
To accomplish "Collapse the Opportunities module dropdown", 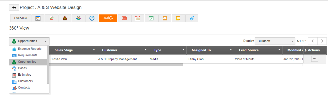I will (29, 41).
